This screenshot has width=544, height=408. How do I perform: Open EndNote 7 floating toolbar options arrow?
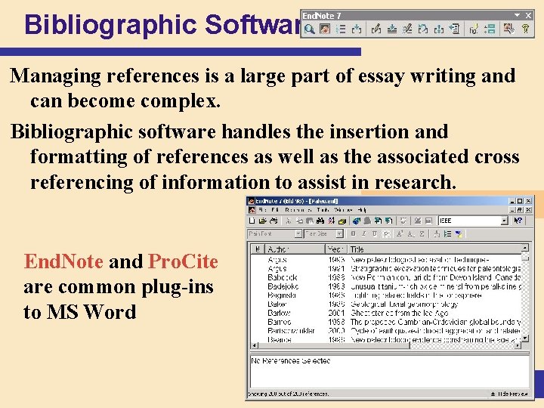[x=518, y=15]
